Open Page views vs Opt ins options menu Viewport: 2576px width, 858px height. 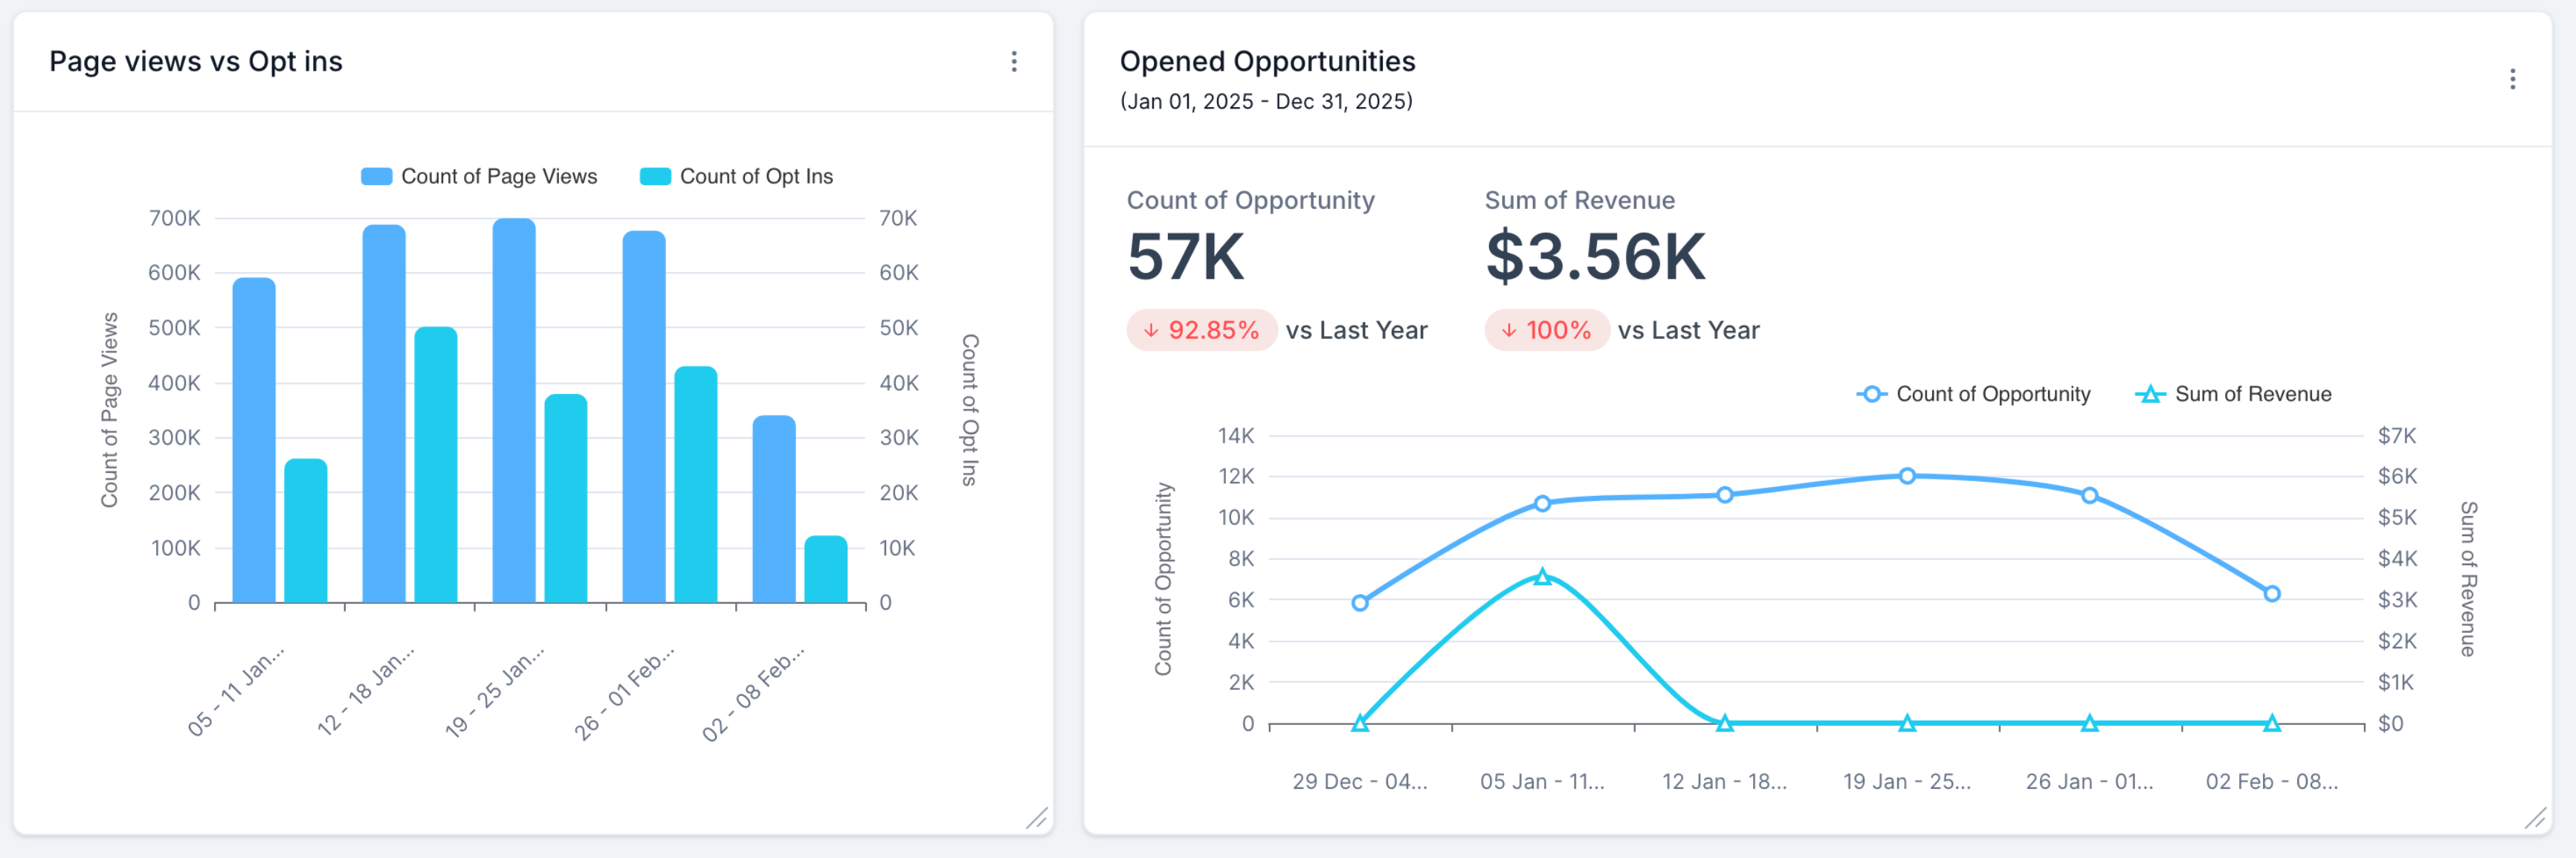click(x=1014, y=62)
